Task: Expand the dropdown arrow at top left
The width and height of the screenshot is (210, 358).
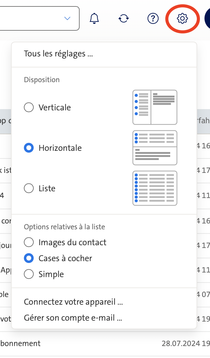Action: coord(67,18)
